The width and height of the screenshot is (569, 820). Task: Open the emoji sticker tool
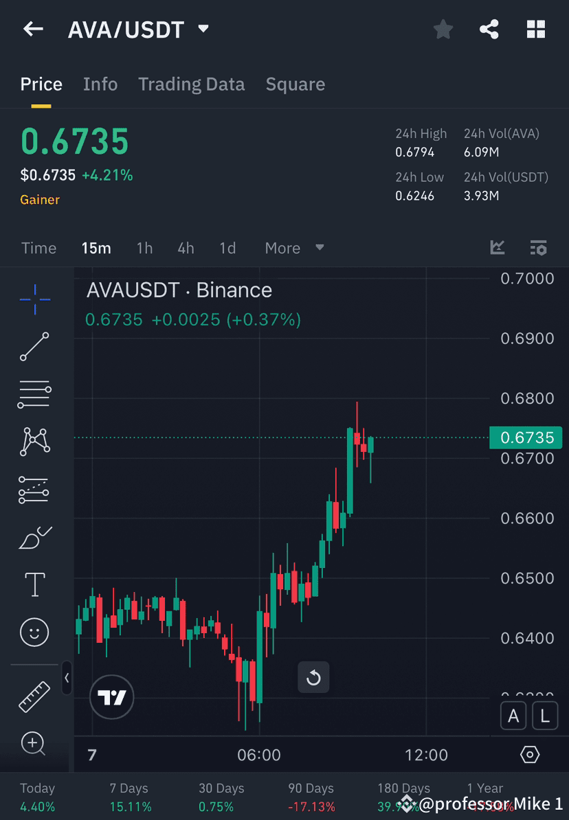34,632
